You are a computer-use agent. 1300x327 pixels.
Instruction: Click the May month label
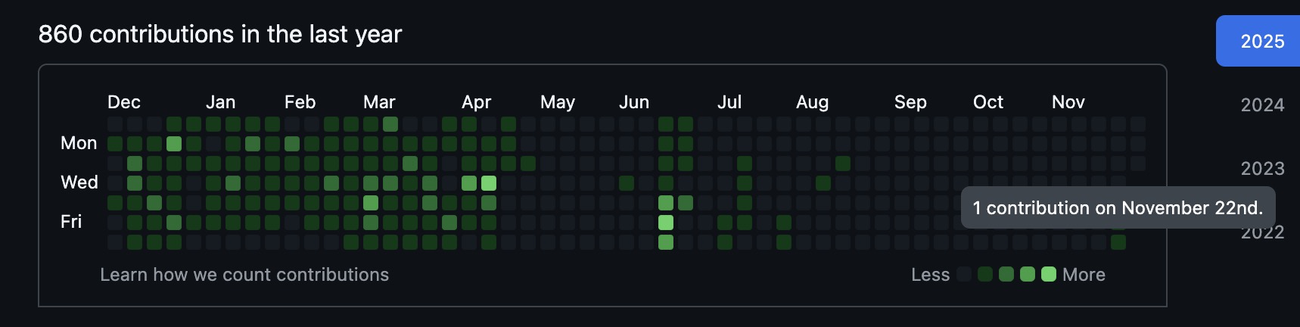(x=558, y=102)
